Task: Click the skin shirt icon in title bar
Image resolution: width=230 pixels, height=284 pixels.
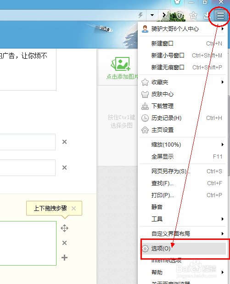Action: (x=177, y=2)
